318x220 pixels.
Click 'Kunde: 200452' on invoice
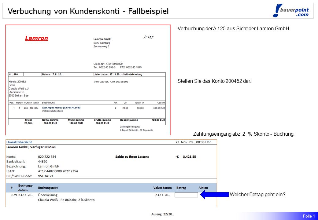click(x=17, y=82)
